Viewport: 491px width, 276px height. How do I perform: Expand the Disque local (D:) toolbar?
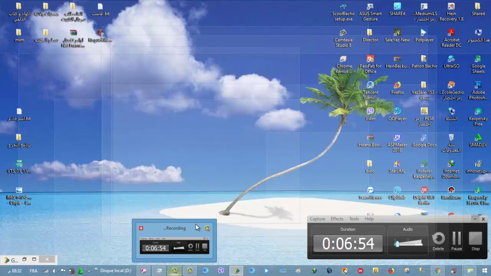coord(96,269)
